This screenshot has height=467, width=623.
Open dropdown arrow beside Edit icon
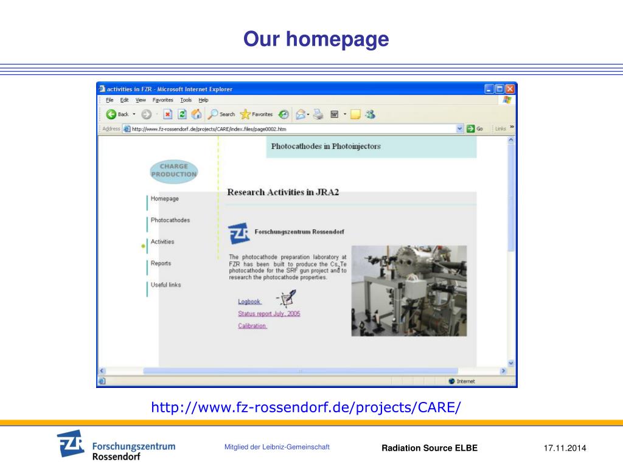tap(345, 114)
